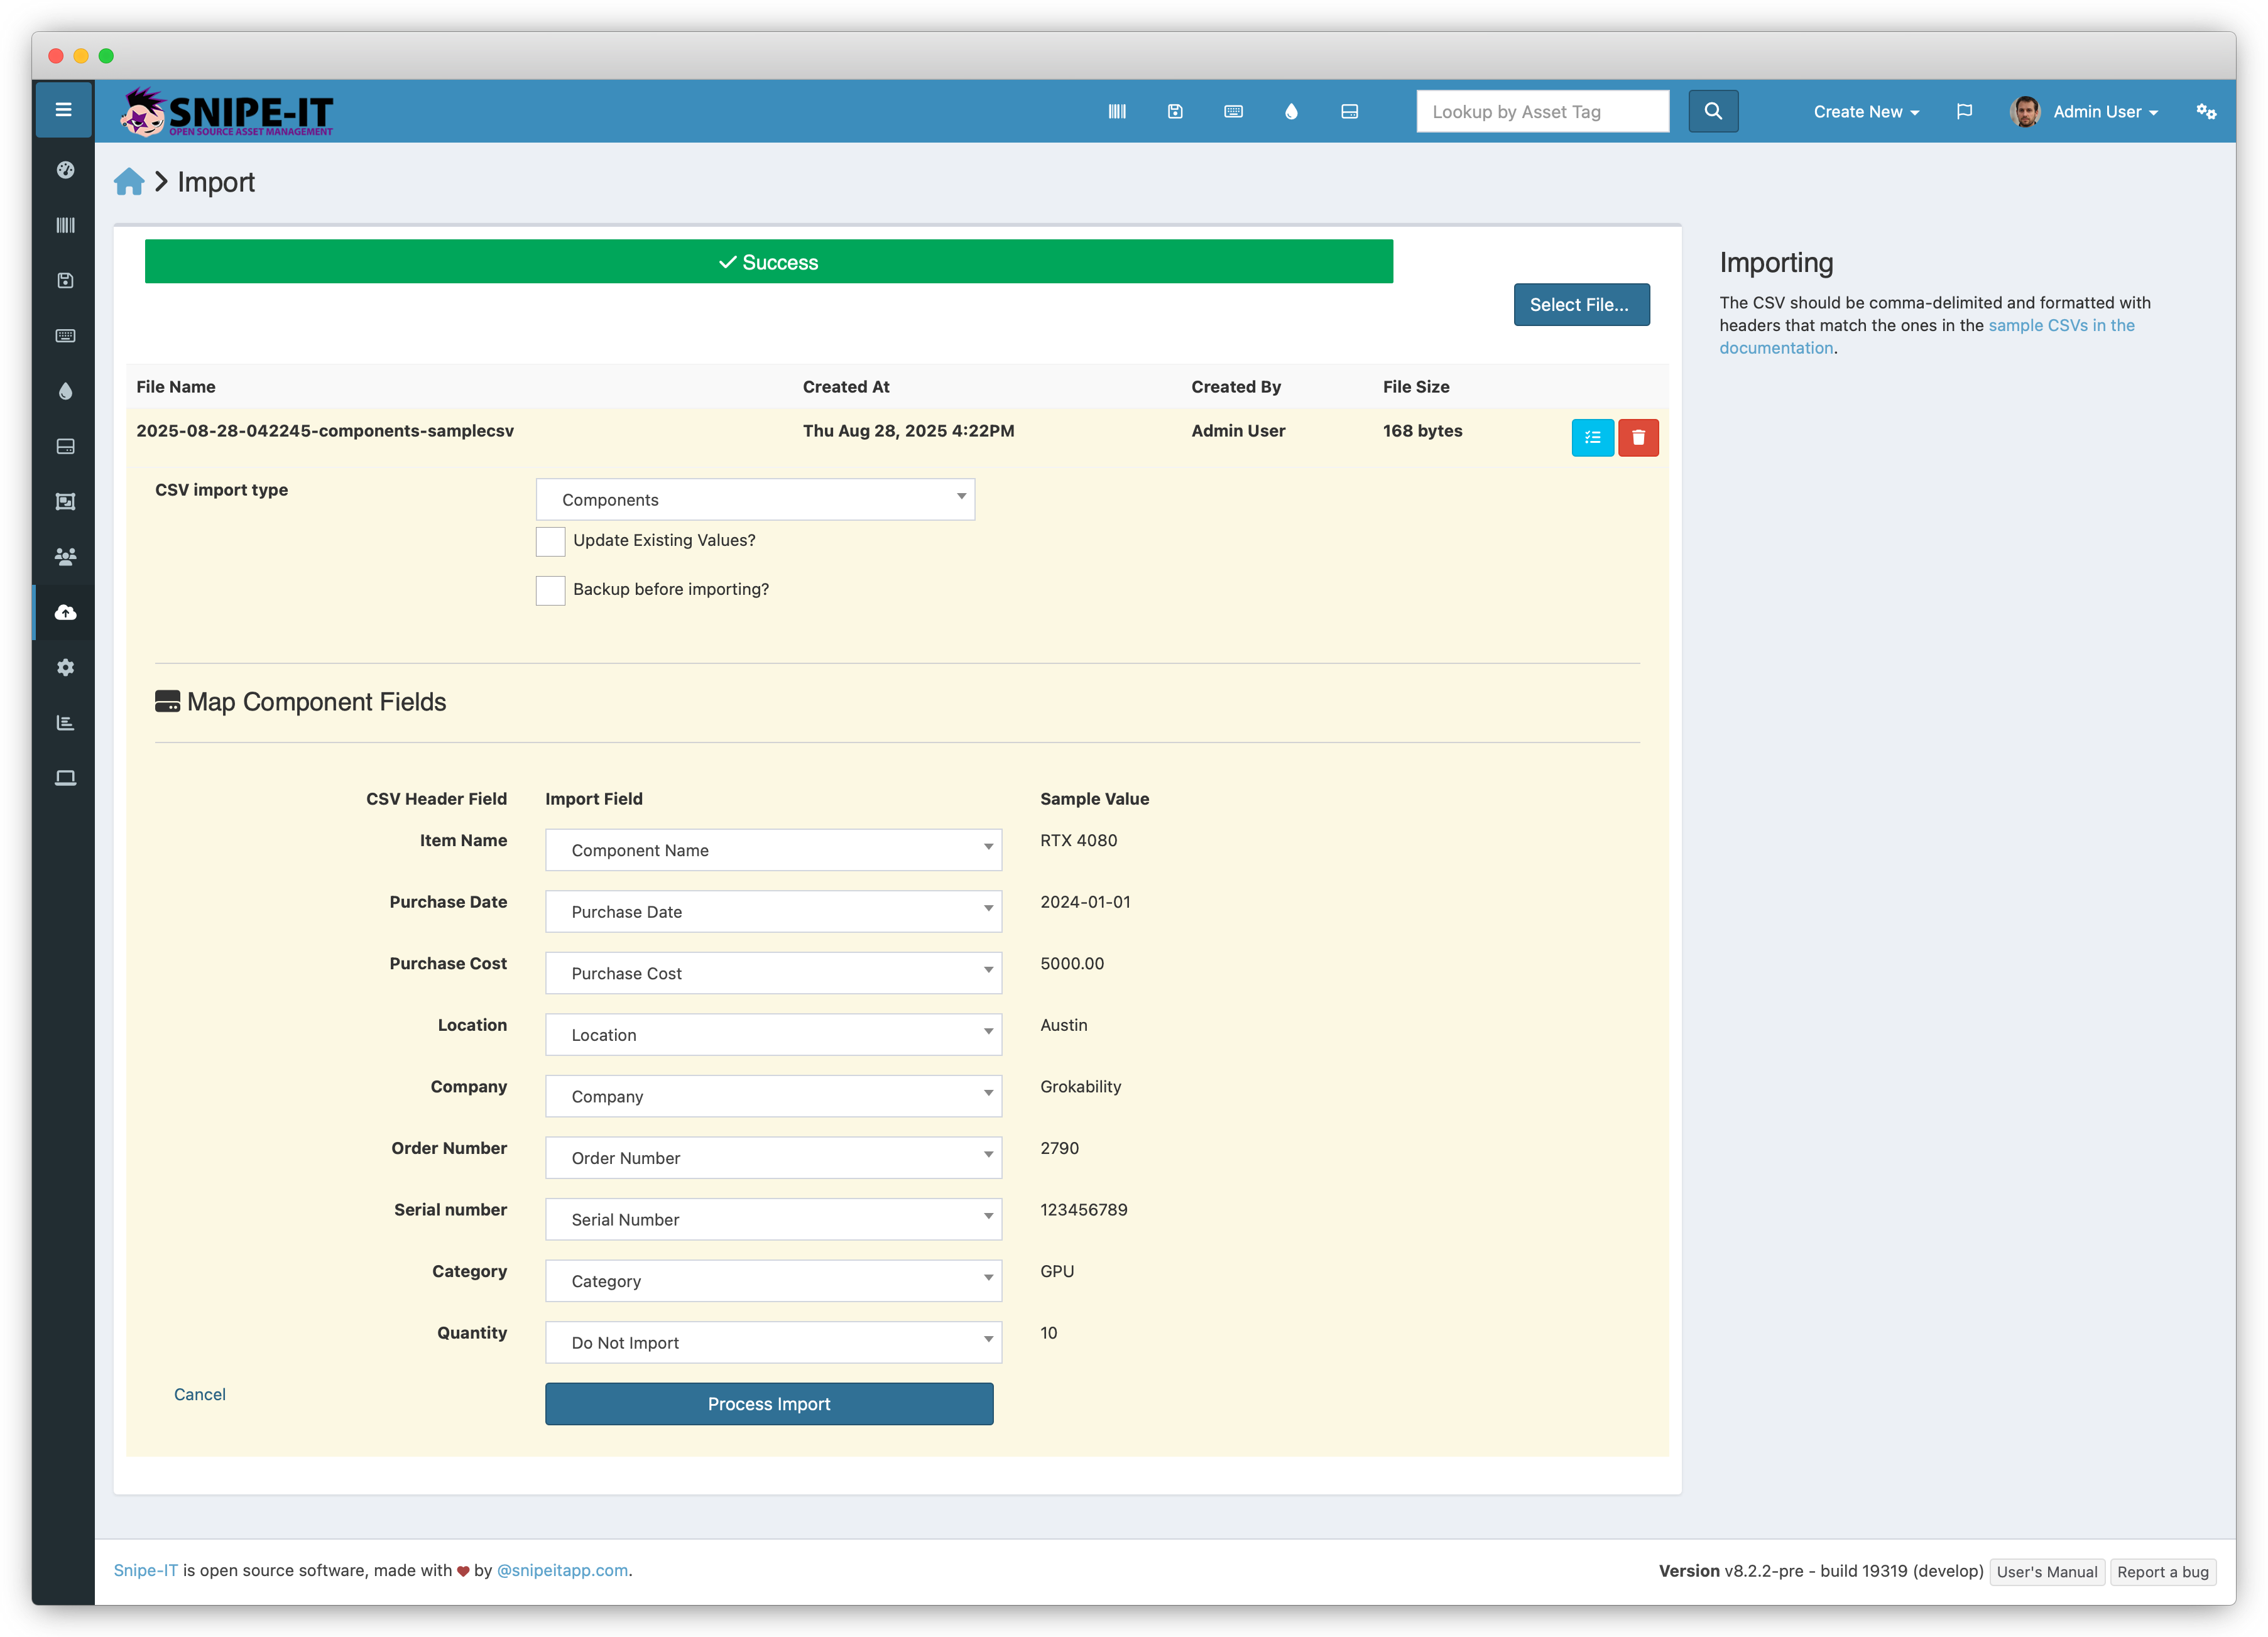This screenshot has height=1637, width=2268.
Task: Open Consumables droplet icon in sidebar
Action: coord(65,391)
